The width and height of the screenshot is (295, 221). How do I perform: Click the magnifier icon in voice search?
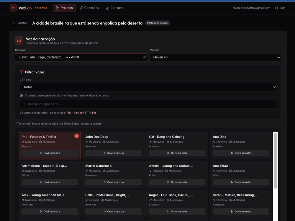[24, 104]
